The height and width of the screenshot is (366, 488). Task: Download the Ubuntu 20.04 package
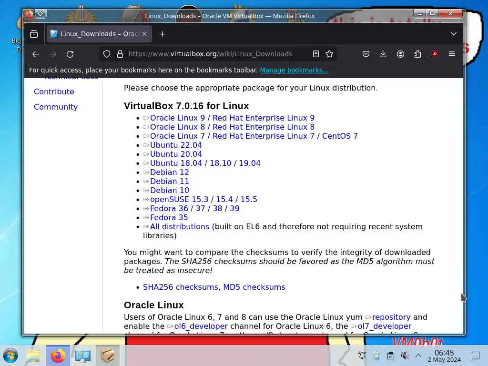pyautogui.click(x=176, y=154)
